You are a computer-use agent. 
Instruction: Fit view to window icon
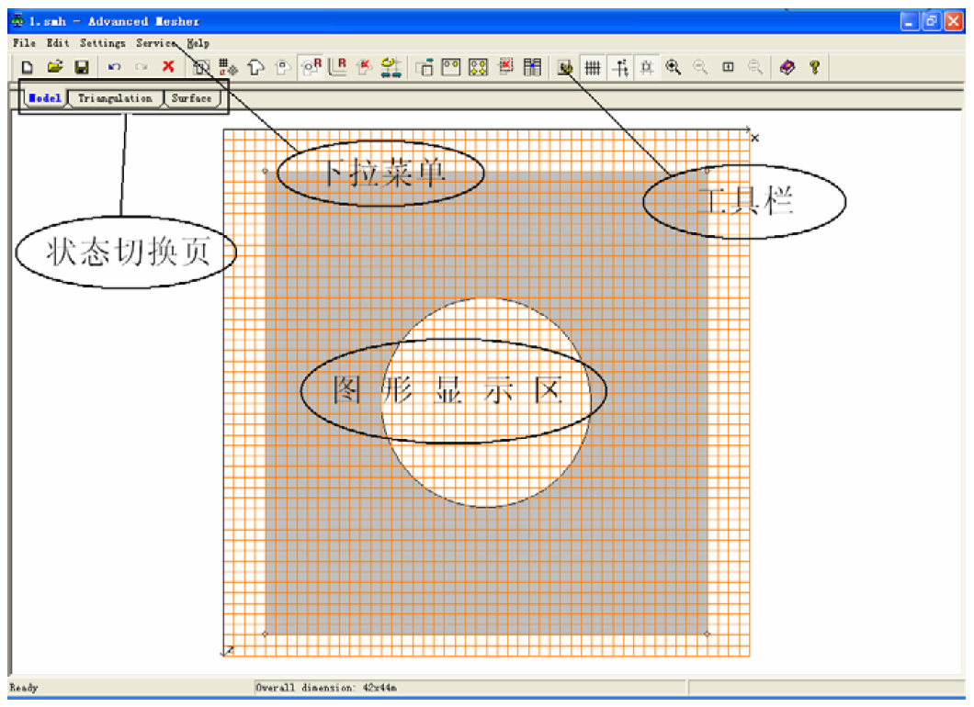(x=728, y=67)
